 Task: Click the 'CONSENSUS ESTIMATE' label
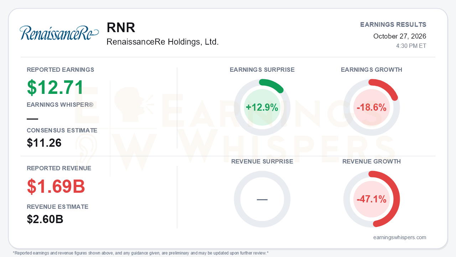62,131
